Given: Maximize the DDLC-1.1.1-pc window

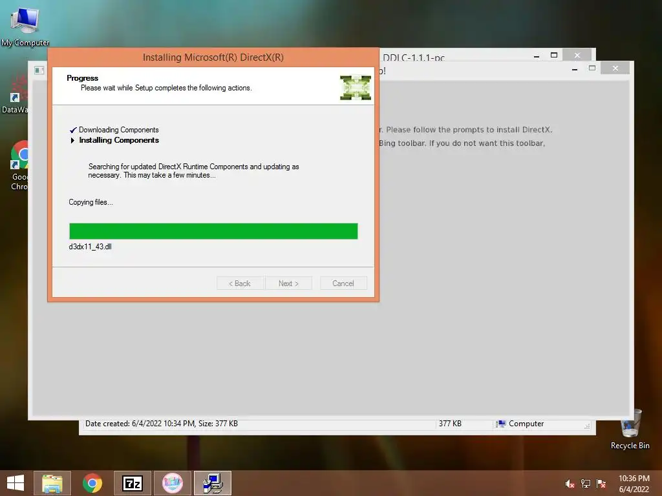Looking at the screenshot, I should (554, 56).
